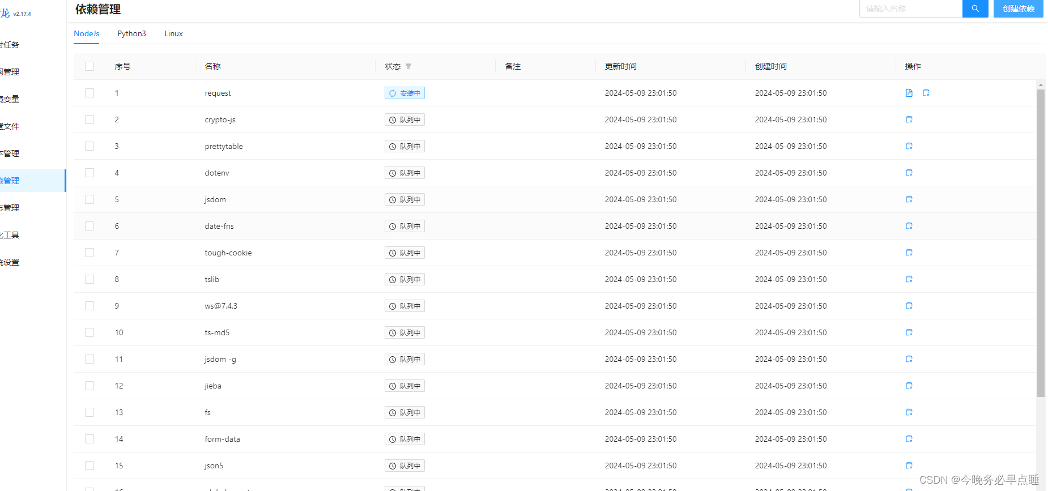Click the 创建依赖 button
Image resolution: width=1048 pixels, height=491 pixels.
(x=1018, y=8)
